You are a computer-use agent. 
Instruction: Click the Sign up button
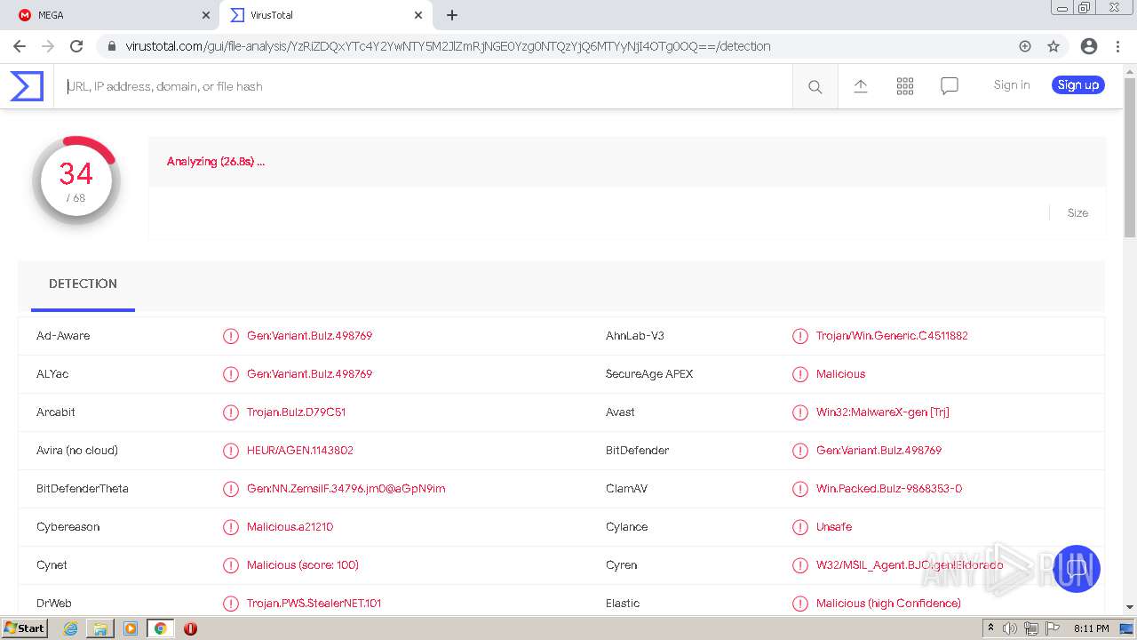click(x=1078, y=85)
